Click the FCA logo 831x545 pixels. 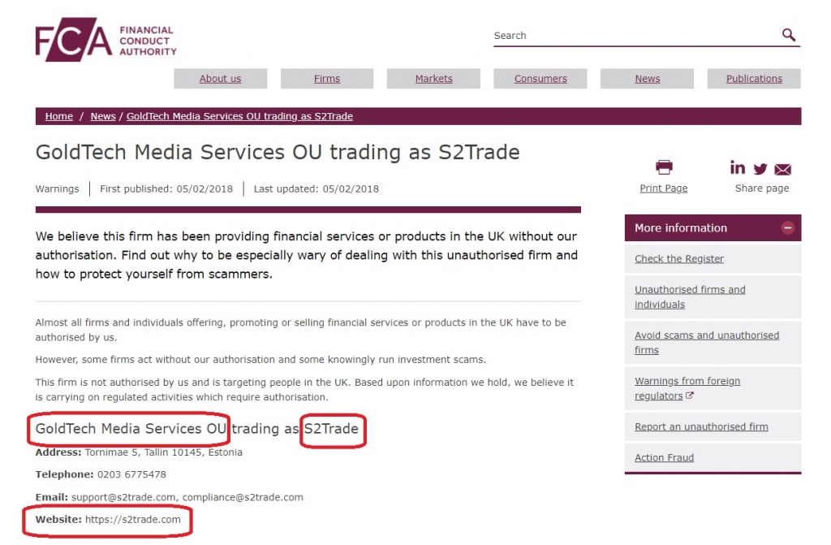tap(106, 40)
